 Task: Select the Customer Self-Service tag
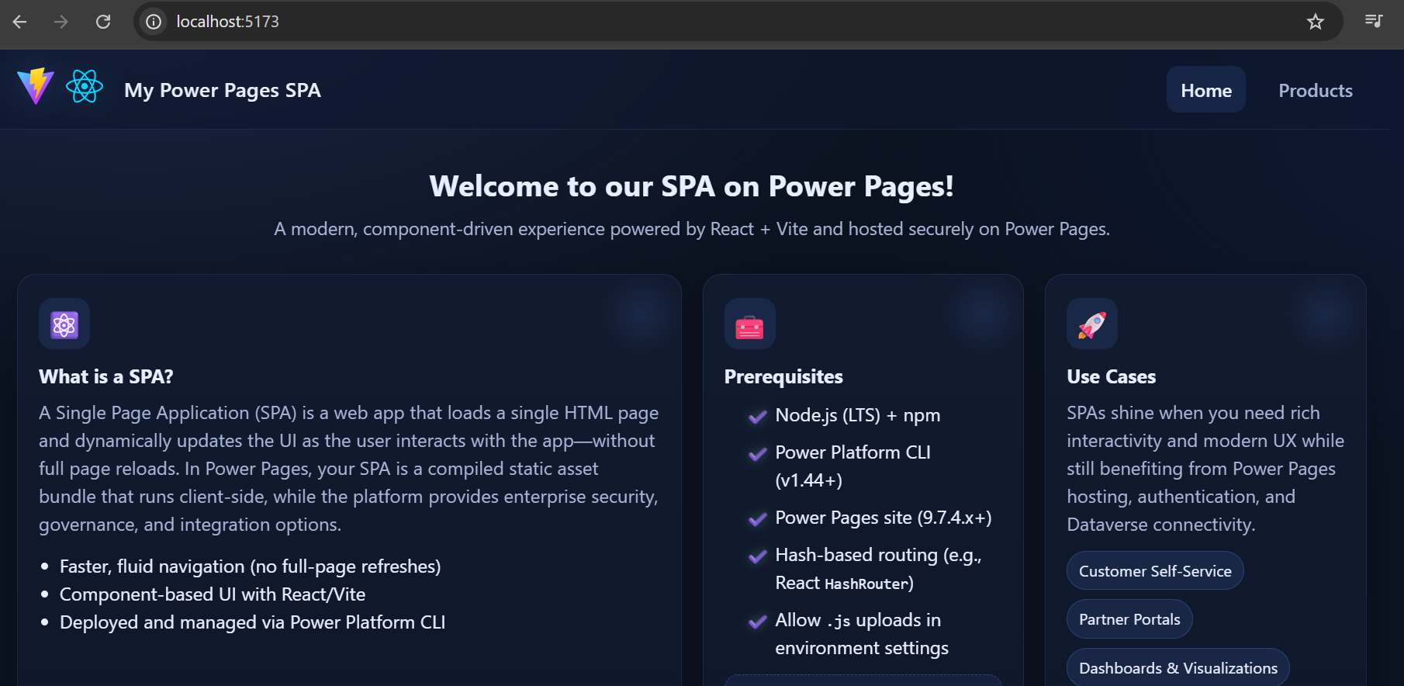(x=1154, y=571)
